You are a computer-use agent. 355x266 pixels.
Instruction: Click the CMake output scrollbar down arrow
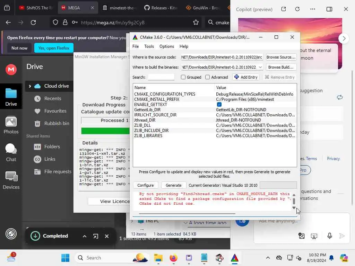294,208
